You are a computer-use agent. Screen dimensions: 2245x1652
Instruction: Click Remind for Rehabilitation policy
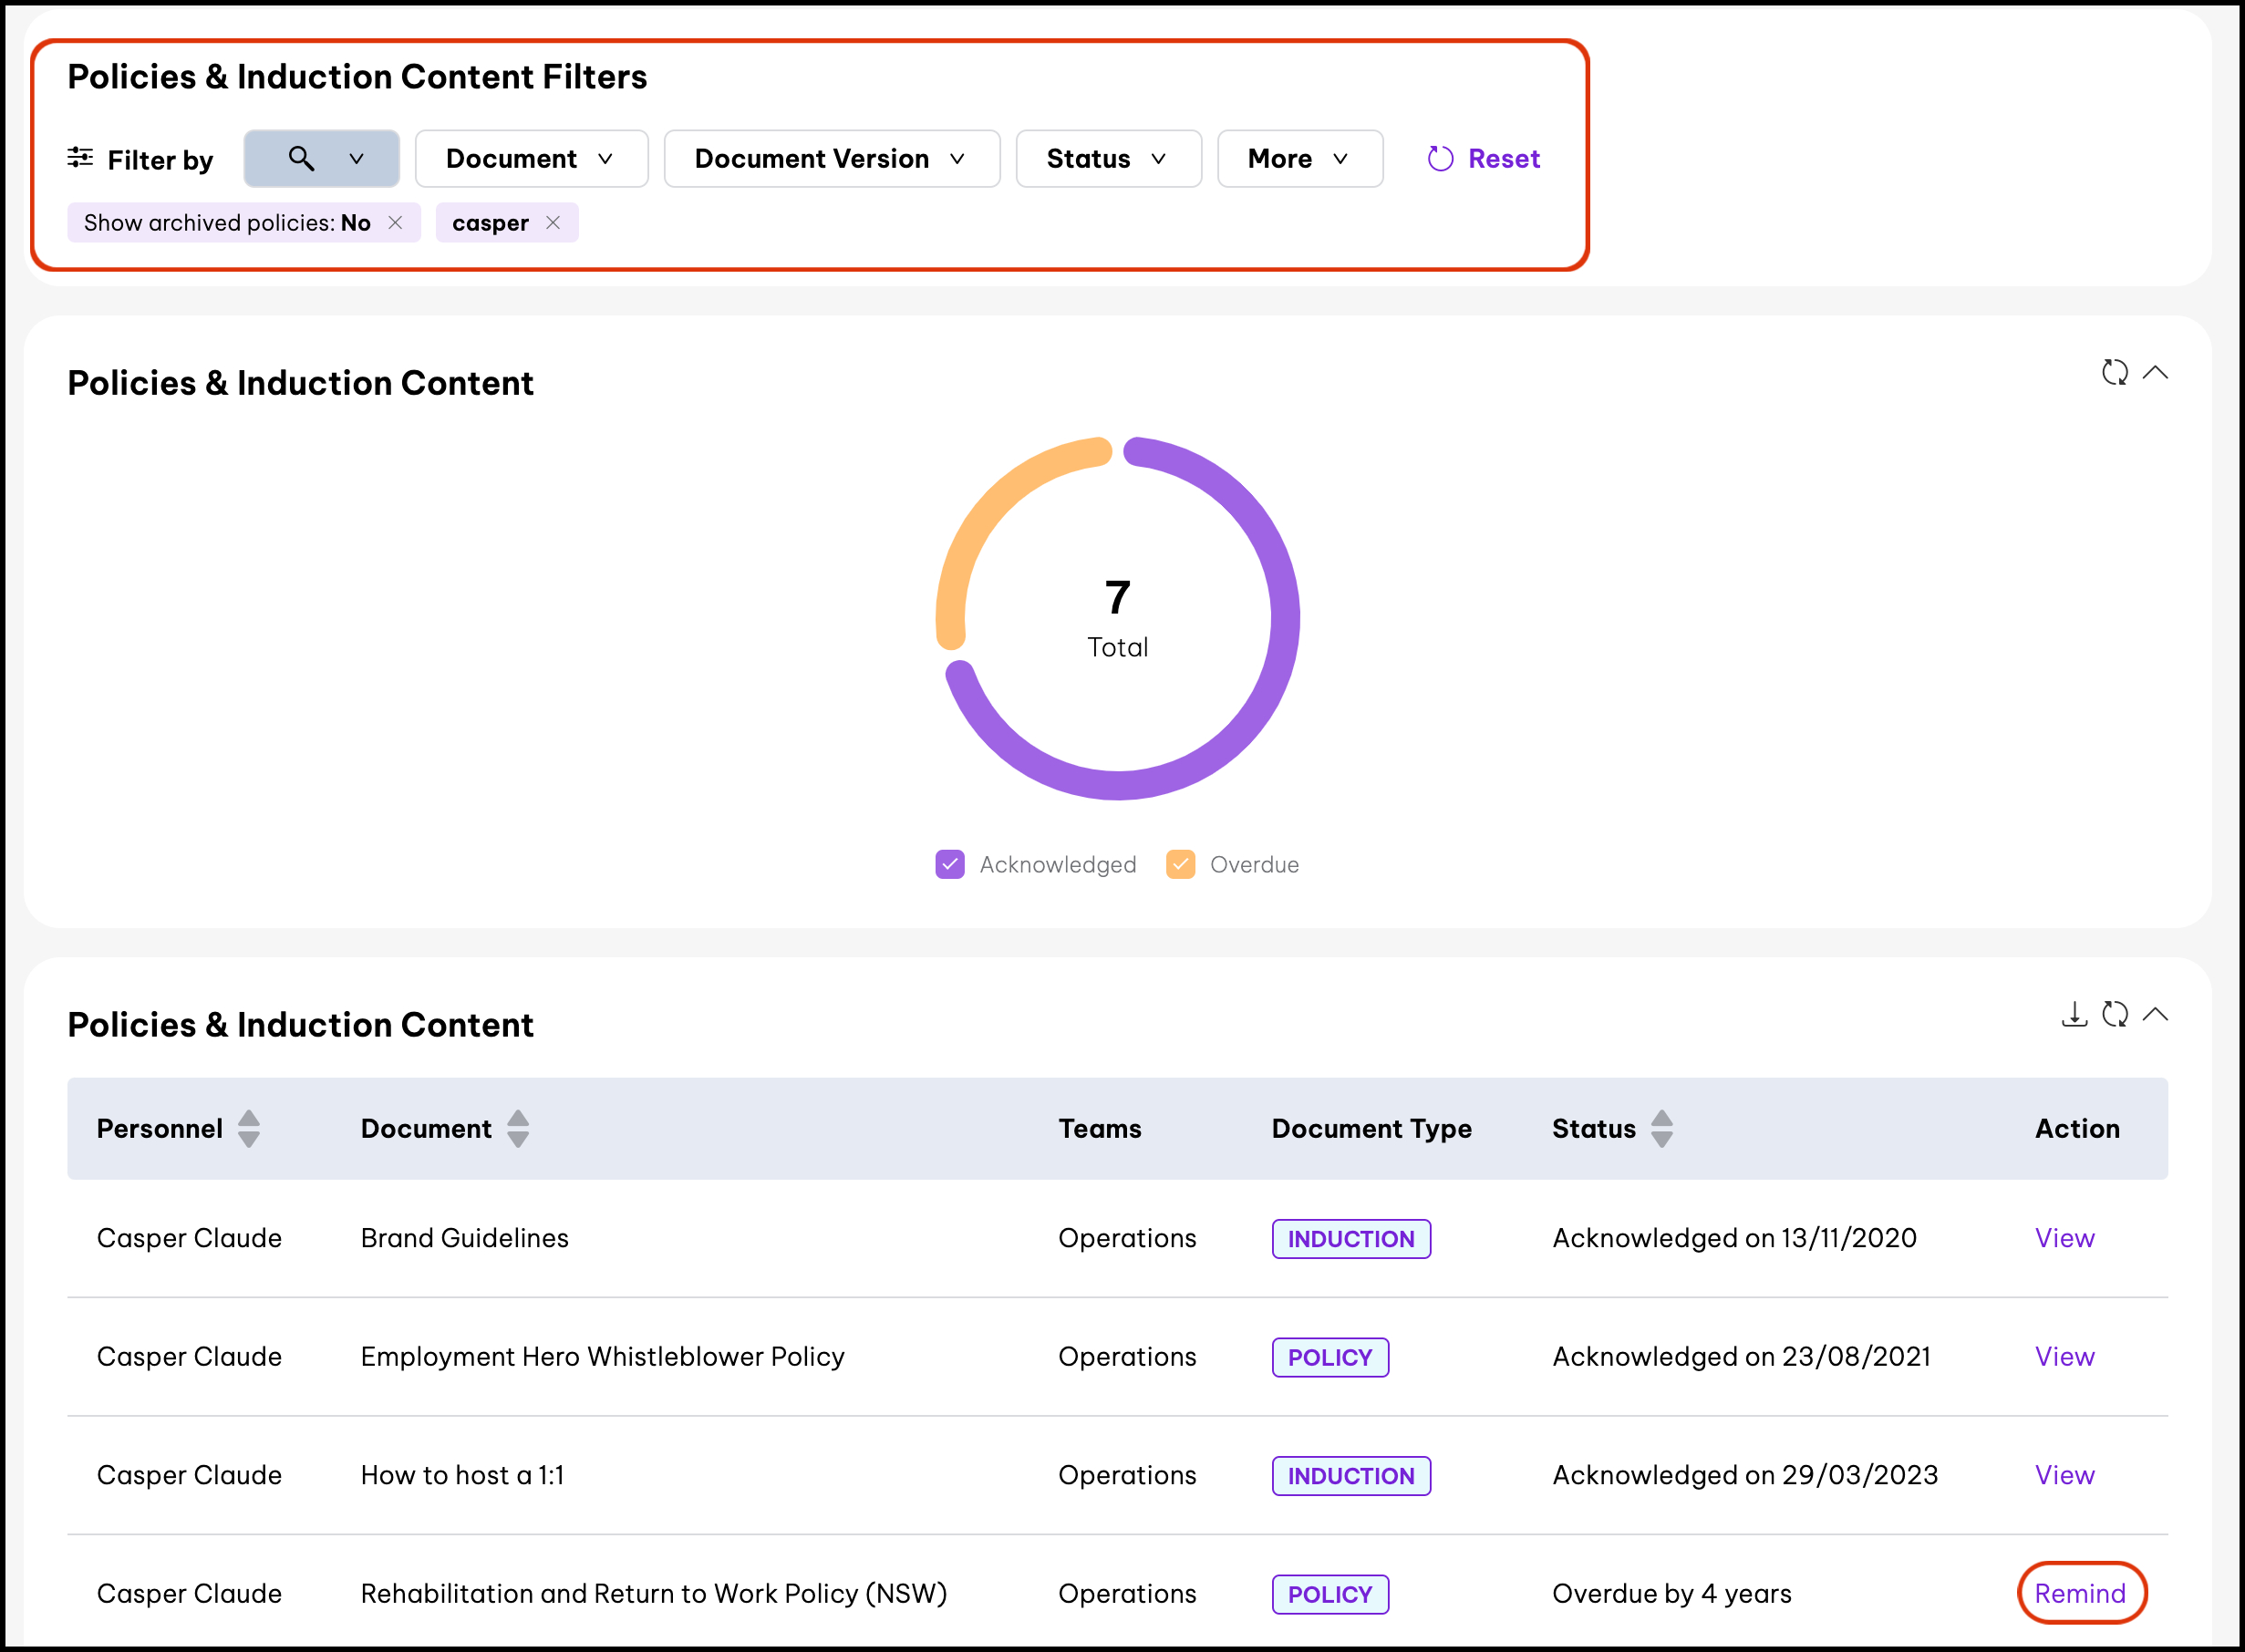(2080, 1593)
